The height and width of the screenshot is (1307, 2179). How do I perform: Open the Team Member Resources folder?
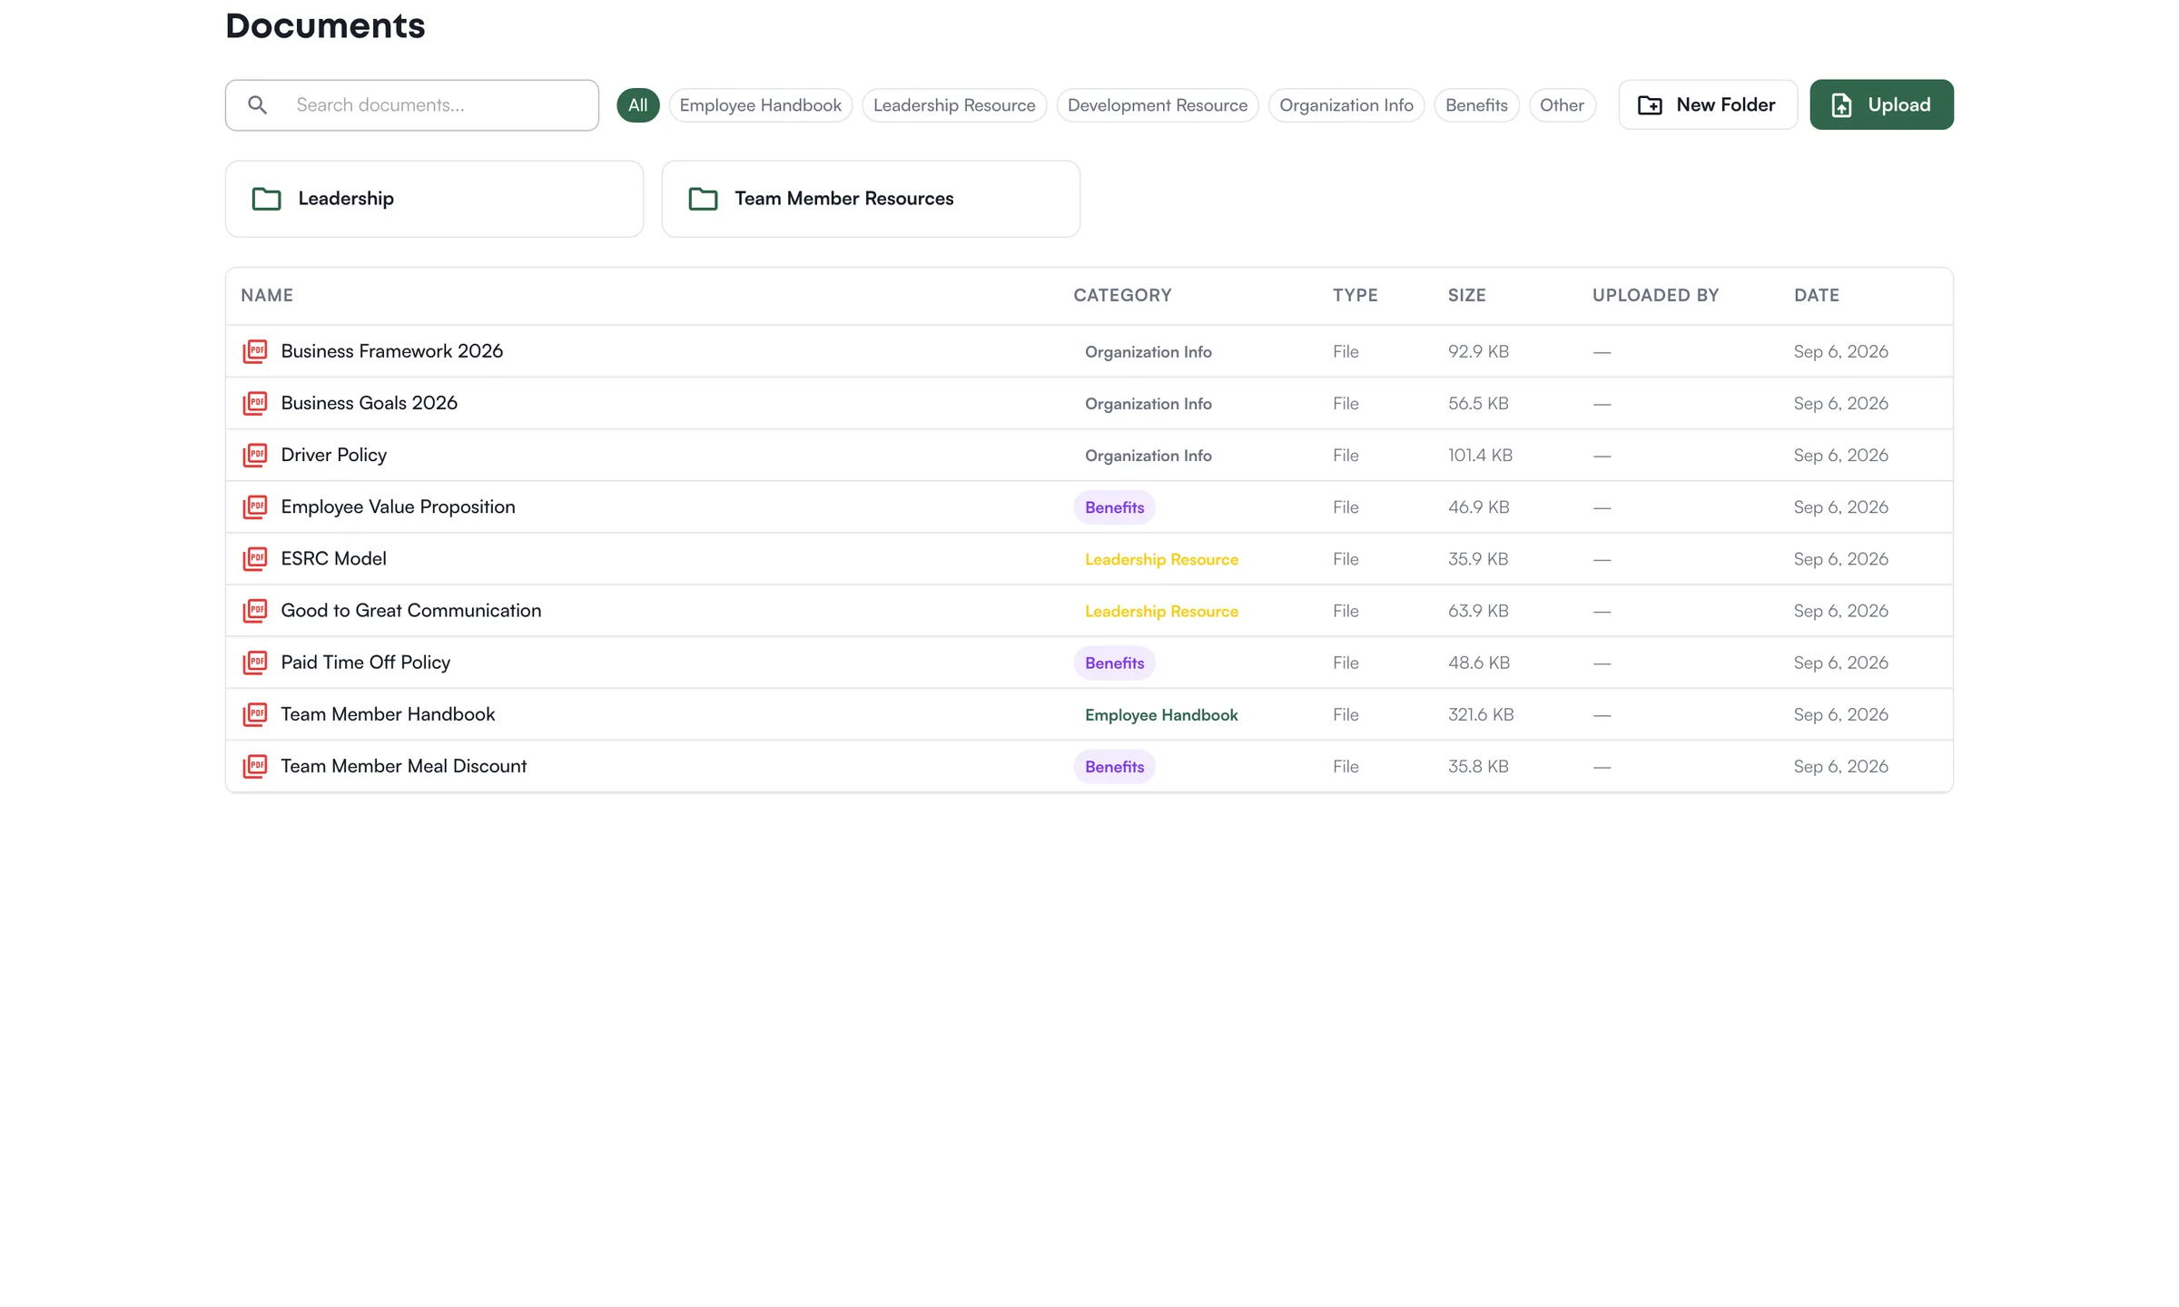(x=871, y=199)
